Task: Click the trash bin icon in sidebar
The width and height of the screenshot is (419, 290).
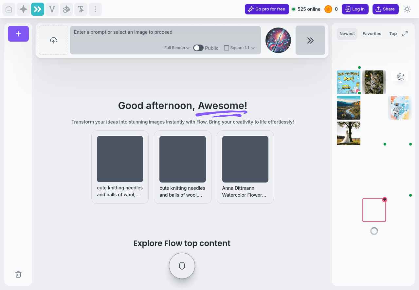Action: click(x=18, y=275)
